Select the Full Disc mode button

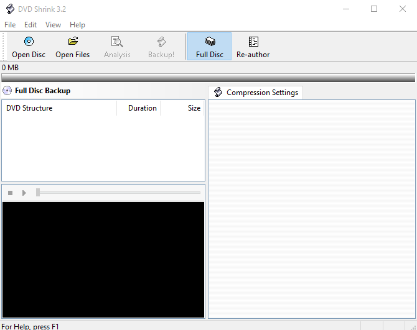[210, 47]
